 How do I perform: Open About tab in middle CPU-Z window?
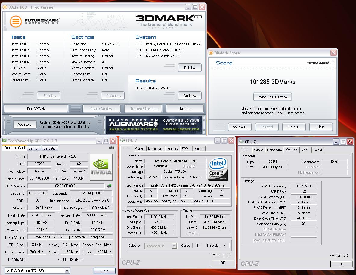(x=199, y=149)
